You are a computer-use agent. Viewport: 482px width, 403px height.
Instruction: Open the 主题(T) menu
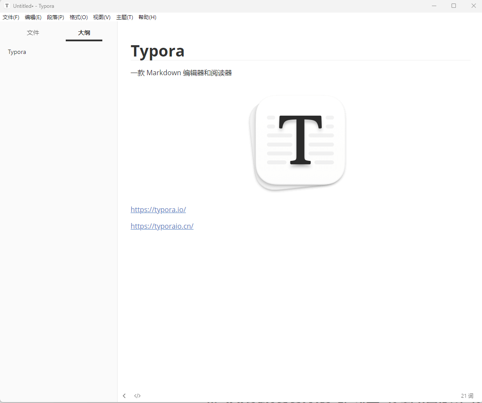(x=125, y=17)
